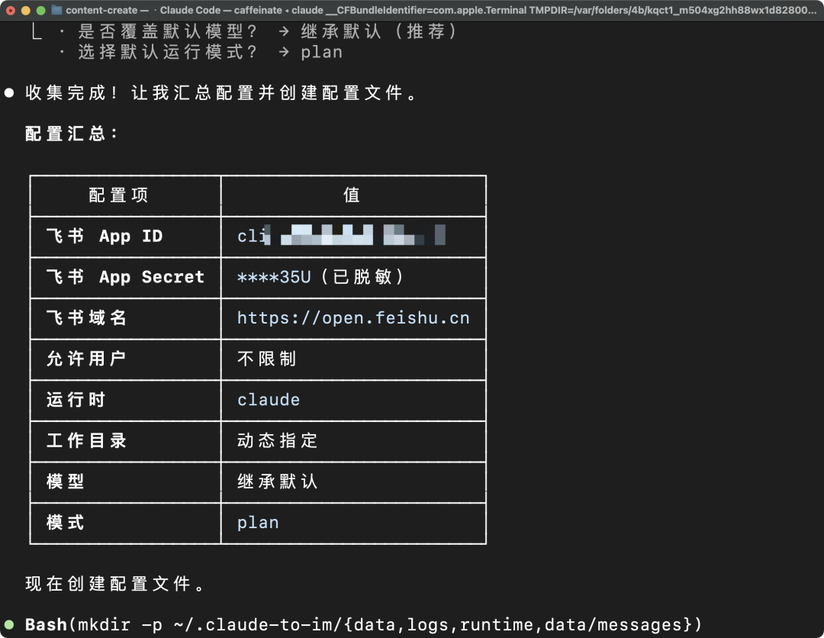The height and width of the screenshot is (638, 824).
Task: Select the 'claude' runtime value in table
Action: (269, 400)
